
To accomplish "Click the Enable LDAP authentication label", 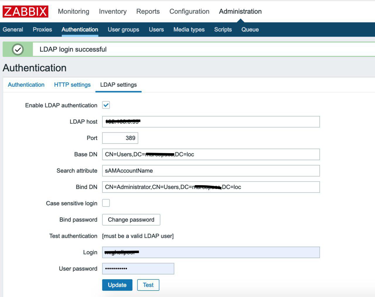I will click(61, 105).
